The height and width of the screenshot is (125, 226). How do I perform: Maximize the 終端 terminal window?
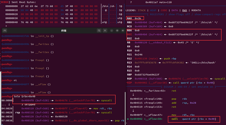click(117, 31)
